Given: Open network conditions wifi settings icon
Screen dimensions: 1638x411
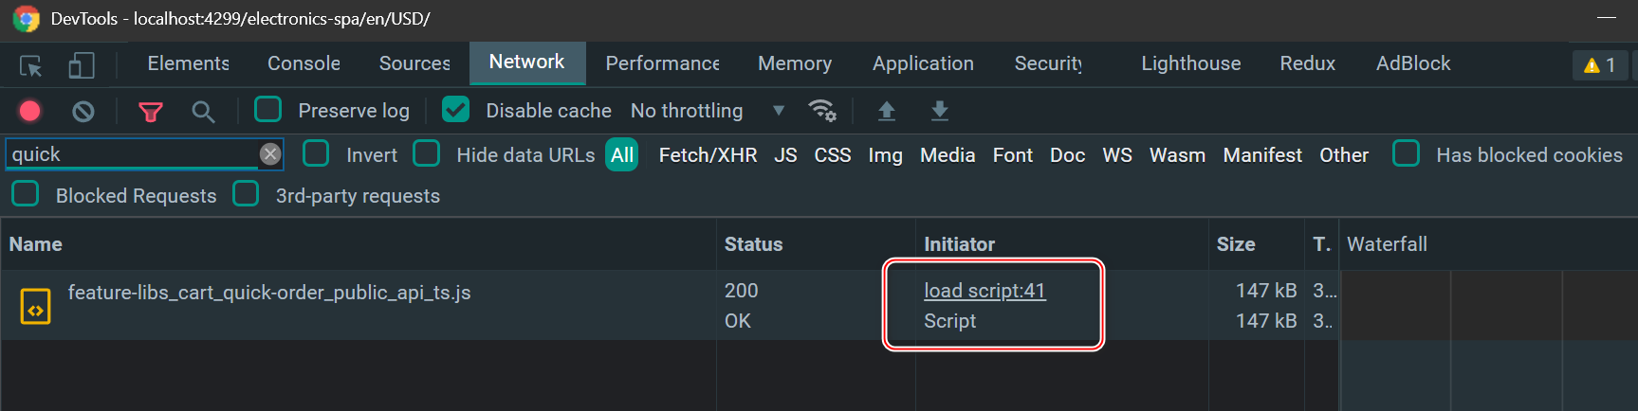Looking at the screenshot, I should tap(821, 111).
